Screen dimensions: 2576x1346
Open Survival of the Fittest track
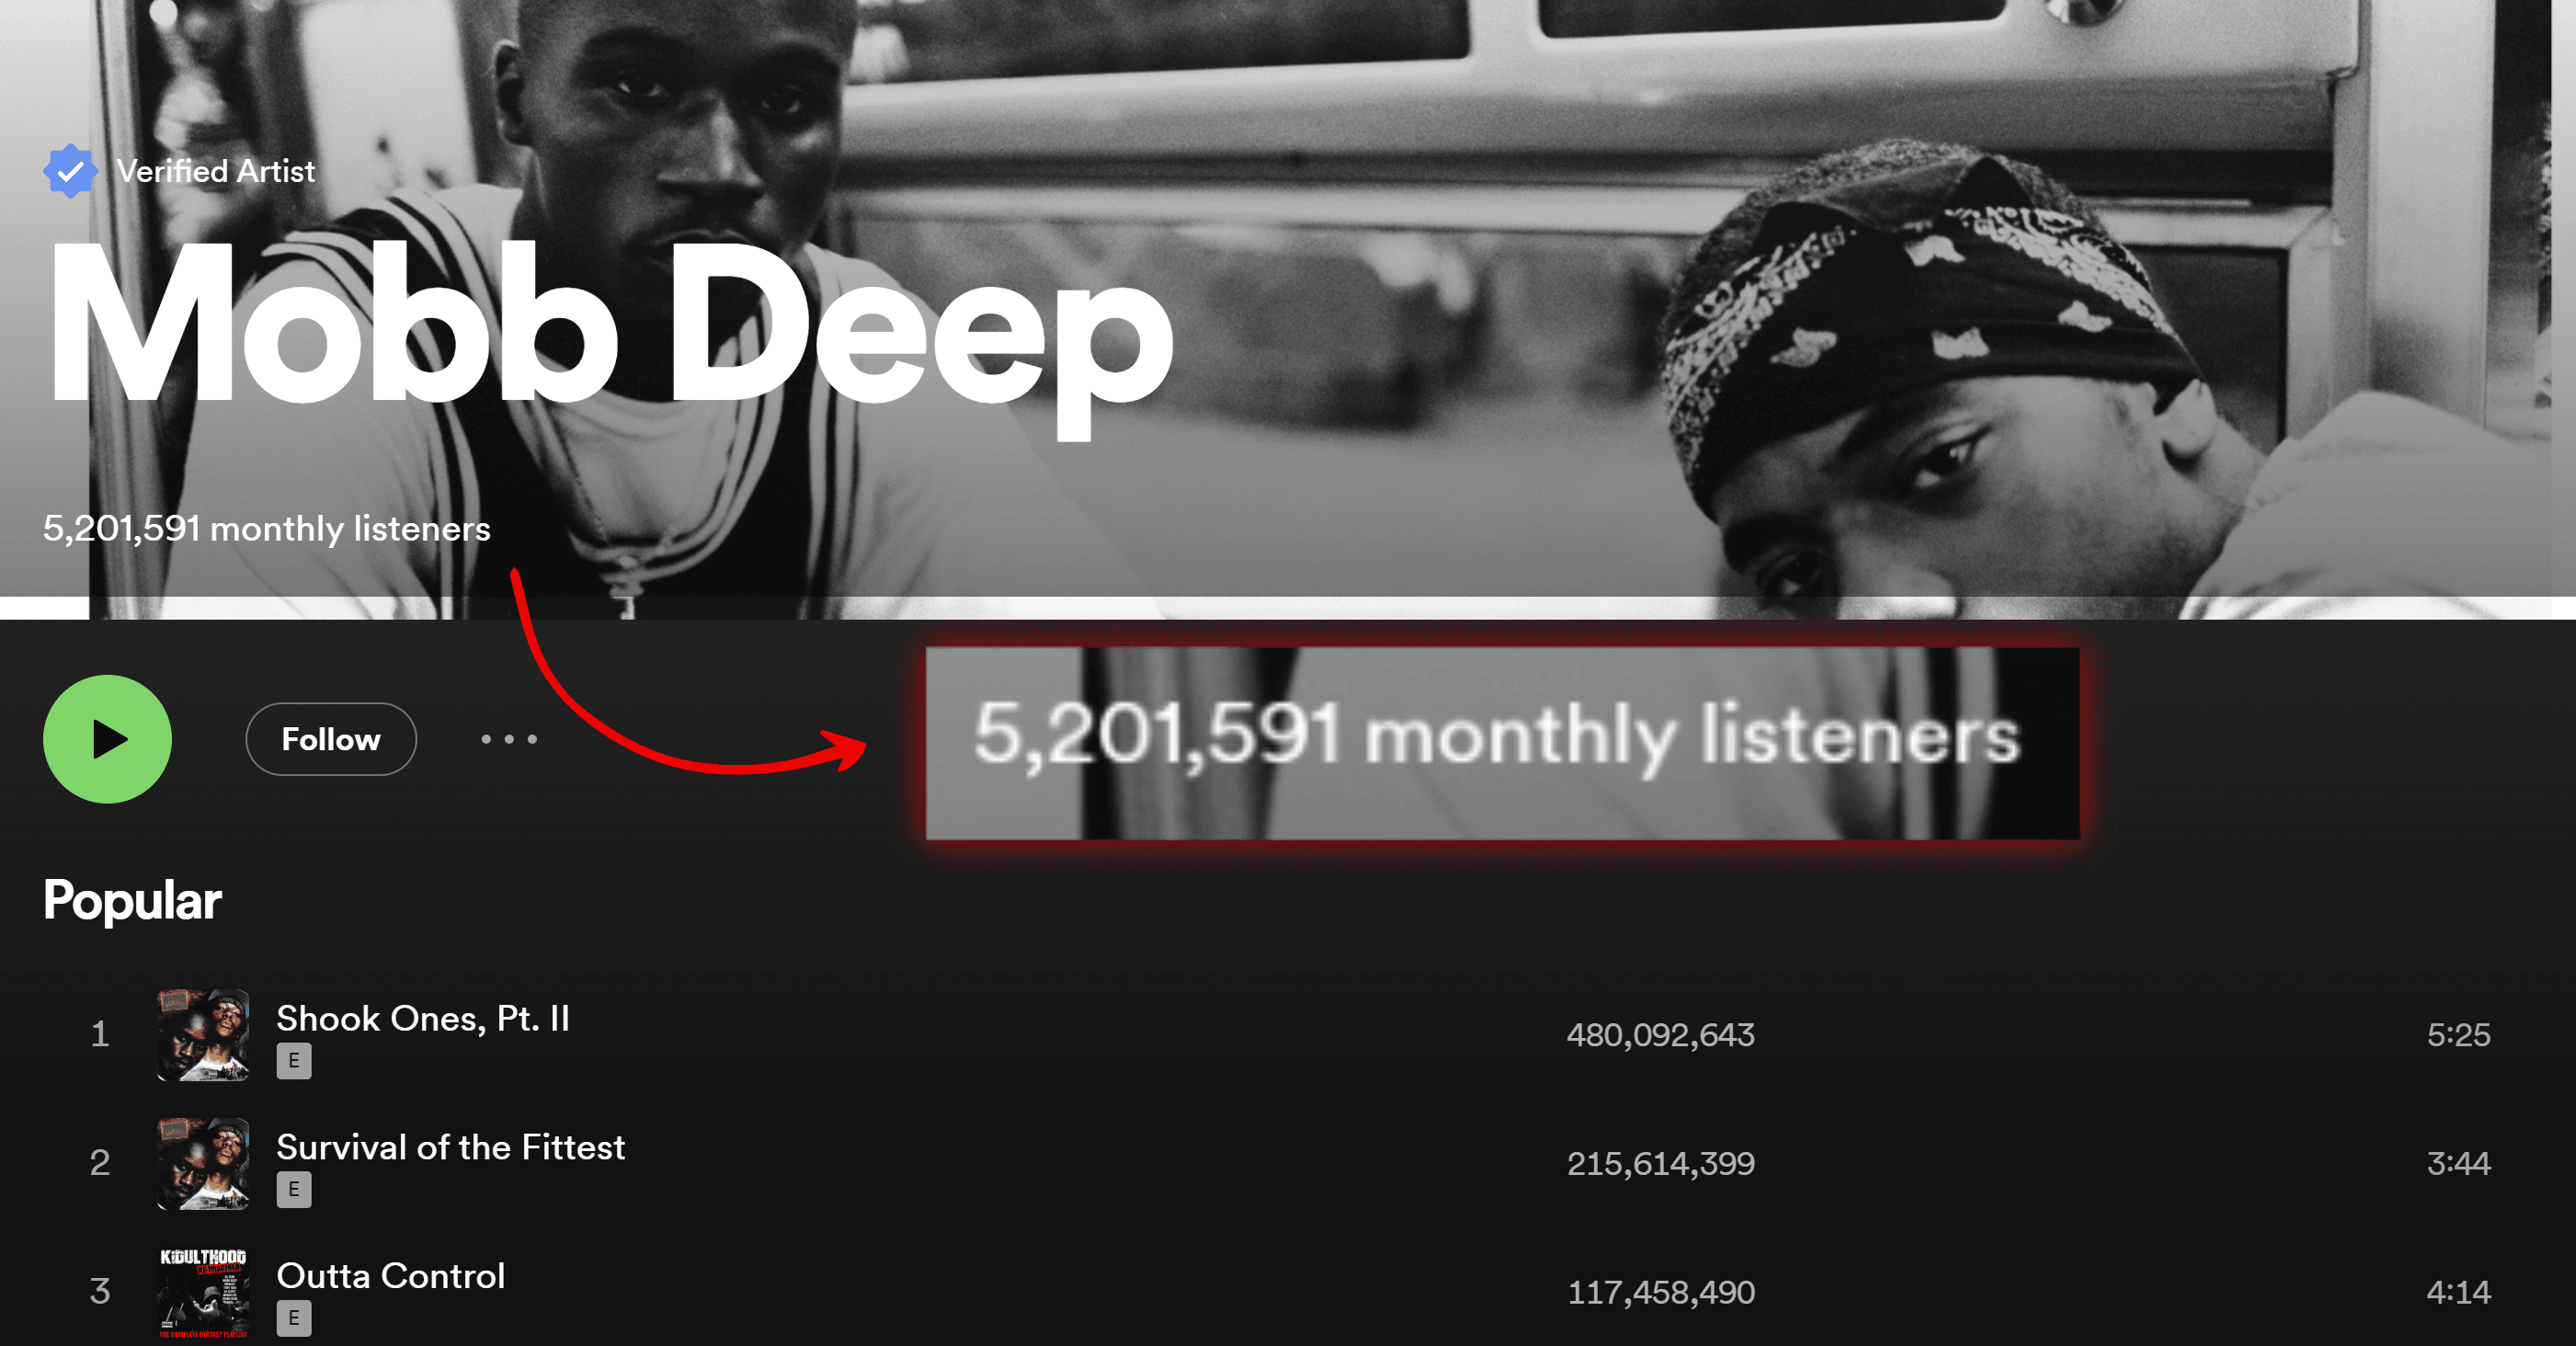click(451, 1147)
